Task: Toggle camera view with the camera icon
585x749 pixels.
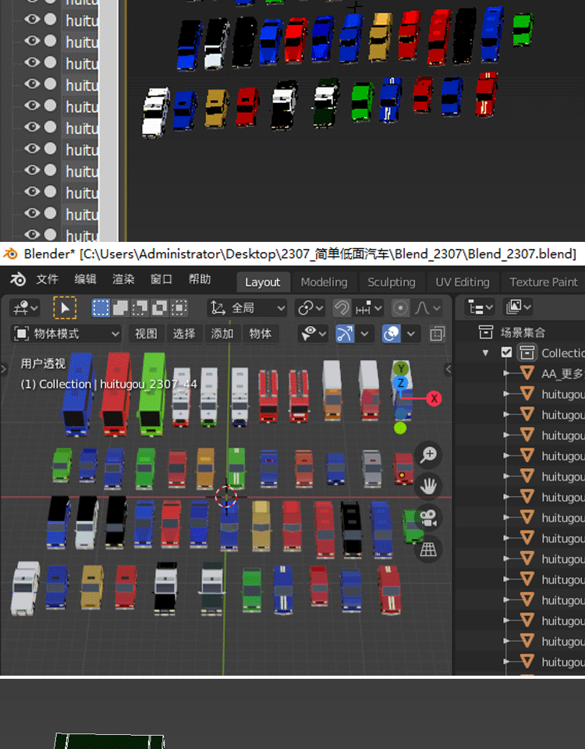Action: tap(428, 518)
